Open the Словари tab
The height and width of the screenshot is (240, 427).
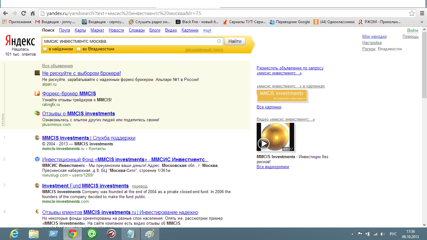137,30
